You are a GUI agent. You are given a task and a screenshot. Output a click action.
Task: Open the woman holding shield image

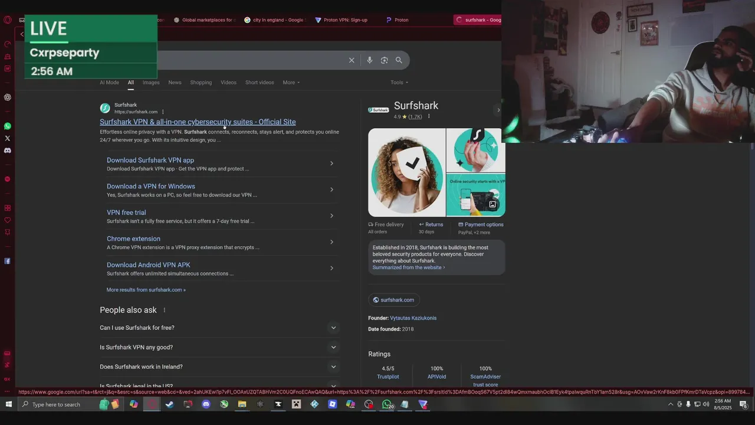tap(406, 172)
